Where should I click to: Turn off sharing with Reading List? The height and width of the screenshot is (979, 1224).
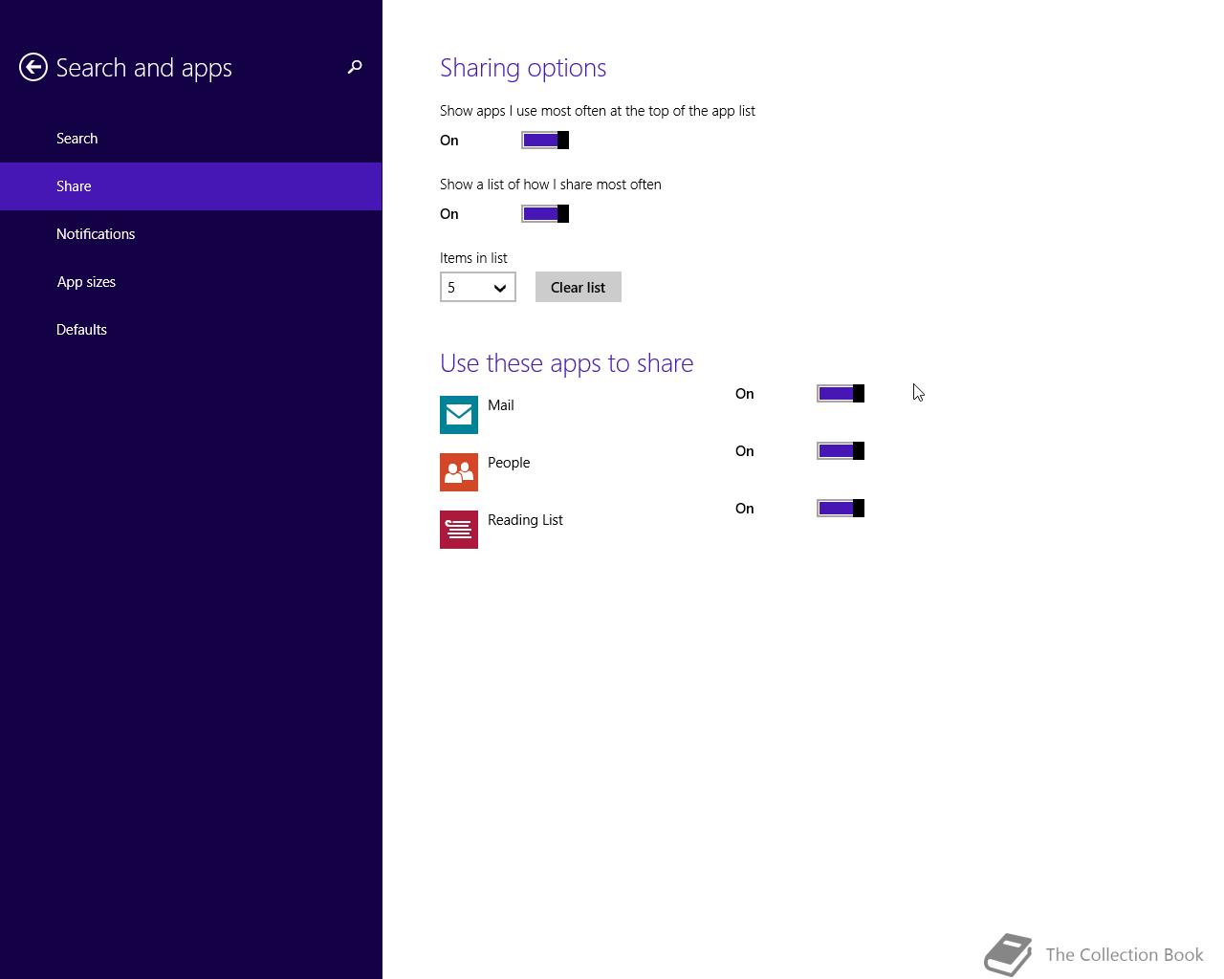point(841,509)
